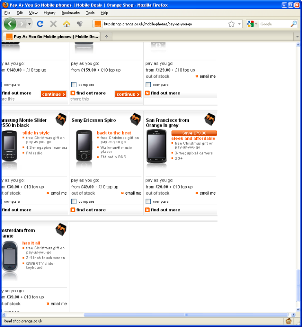Click the horizontal scrollbar right arrow
The image size is (302, 327).
[x=293, y=314]
